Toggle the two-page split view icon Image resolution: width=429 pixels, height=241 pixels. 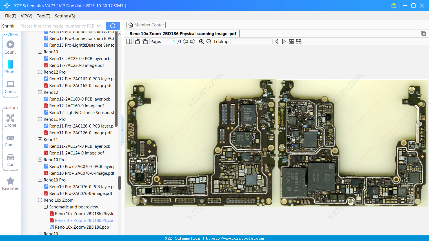pos(129,42)
